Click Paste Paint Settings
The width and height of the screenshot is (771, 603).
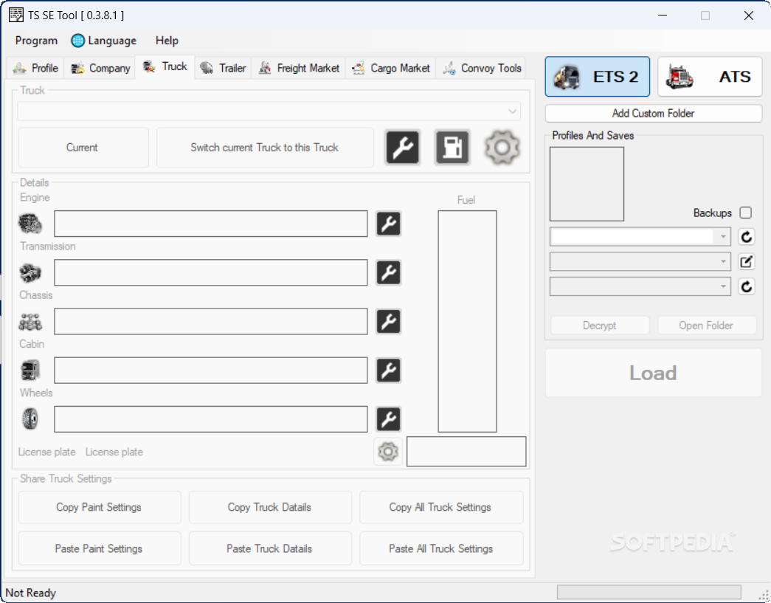tap(100, 548)
